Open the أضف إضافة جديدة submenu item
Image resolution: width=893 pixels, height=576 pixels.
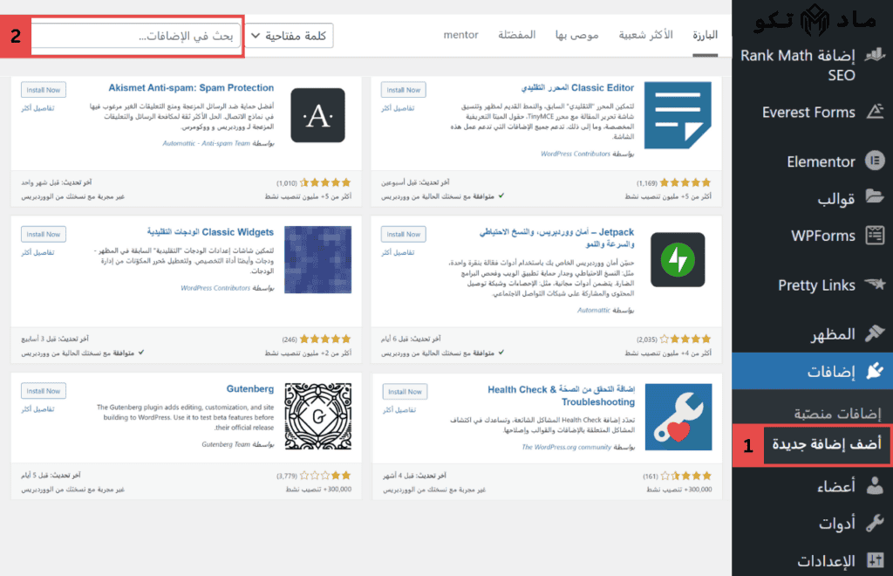click(827, 444)
